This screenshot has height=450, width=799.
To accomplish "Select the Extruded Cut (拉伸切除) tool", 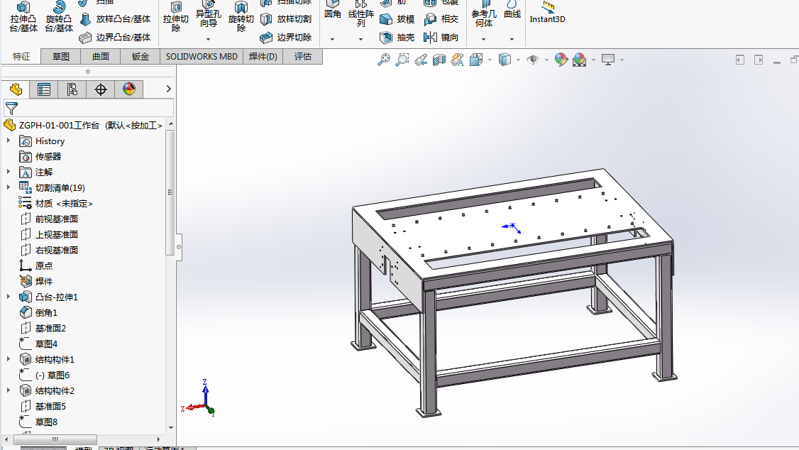I will [176, 16].
